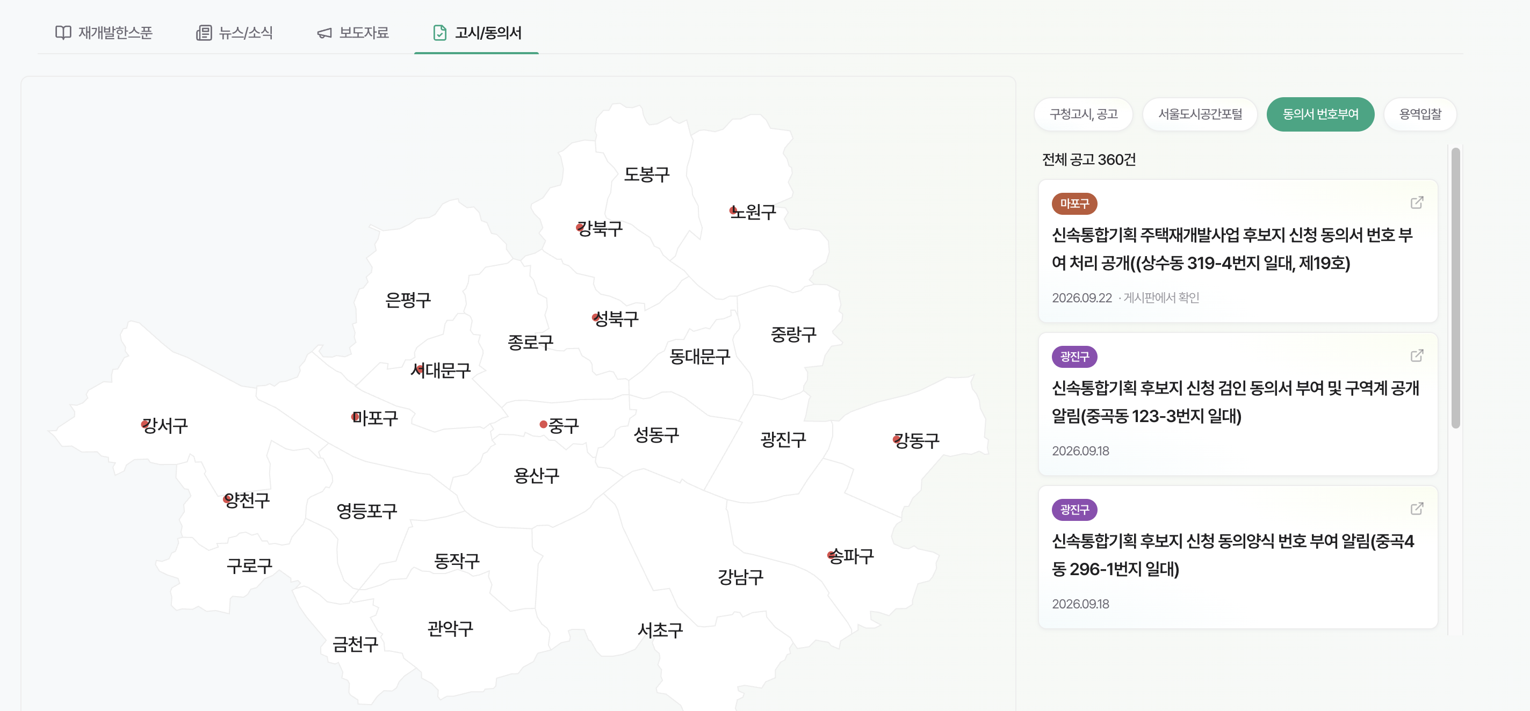Image resolution: width=1530 pixels, height=711 pixels.
Task: Click the 마포구 tag on first notice
Action: [1074, 204]
